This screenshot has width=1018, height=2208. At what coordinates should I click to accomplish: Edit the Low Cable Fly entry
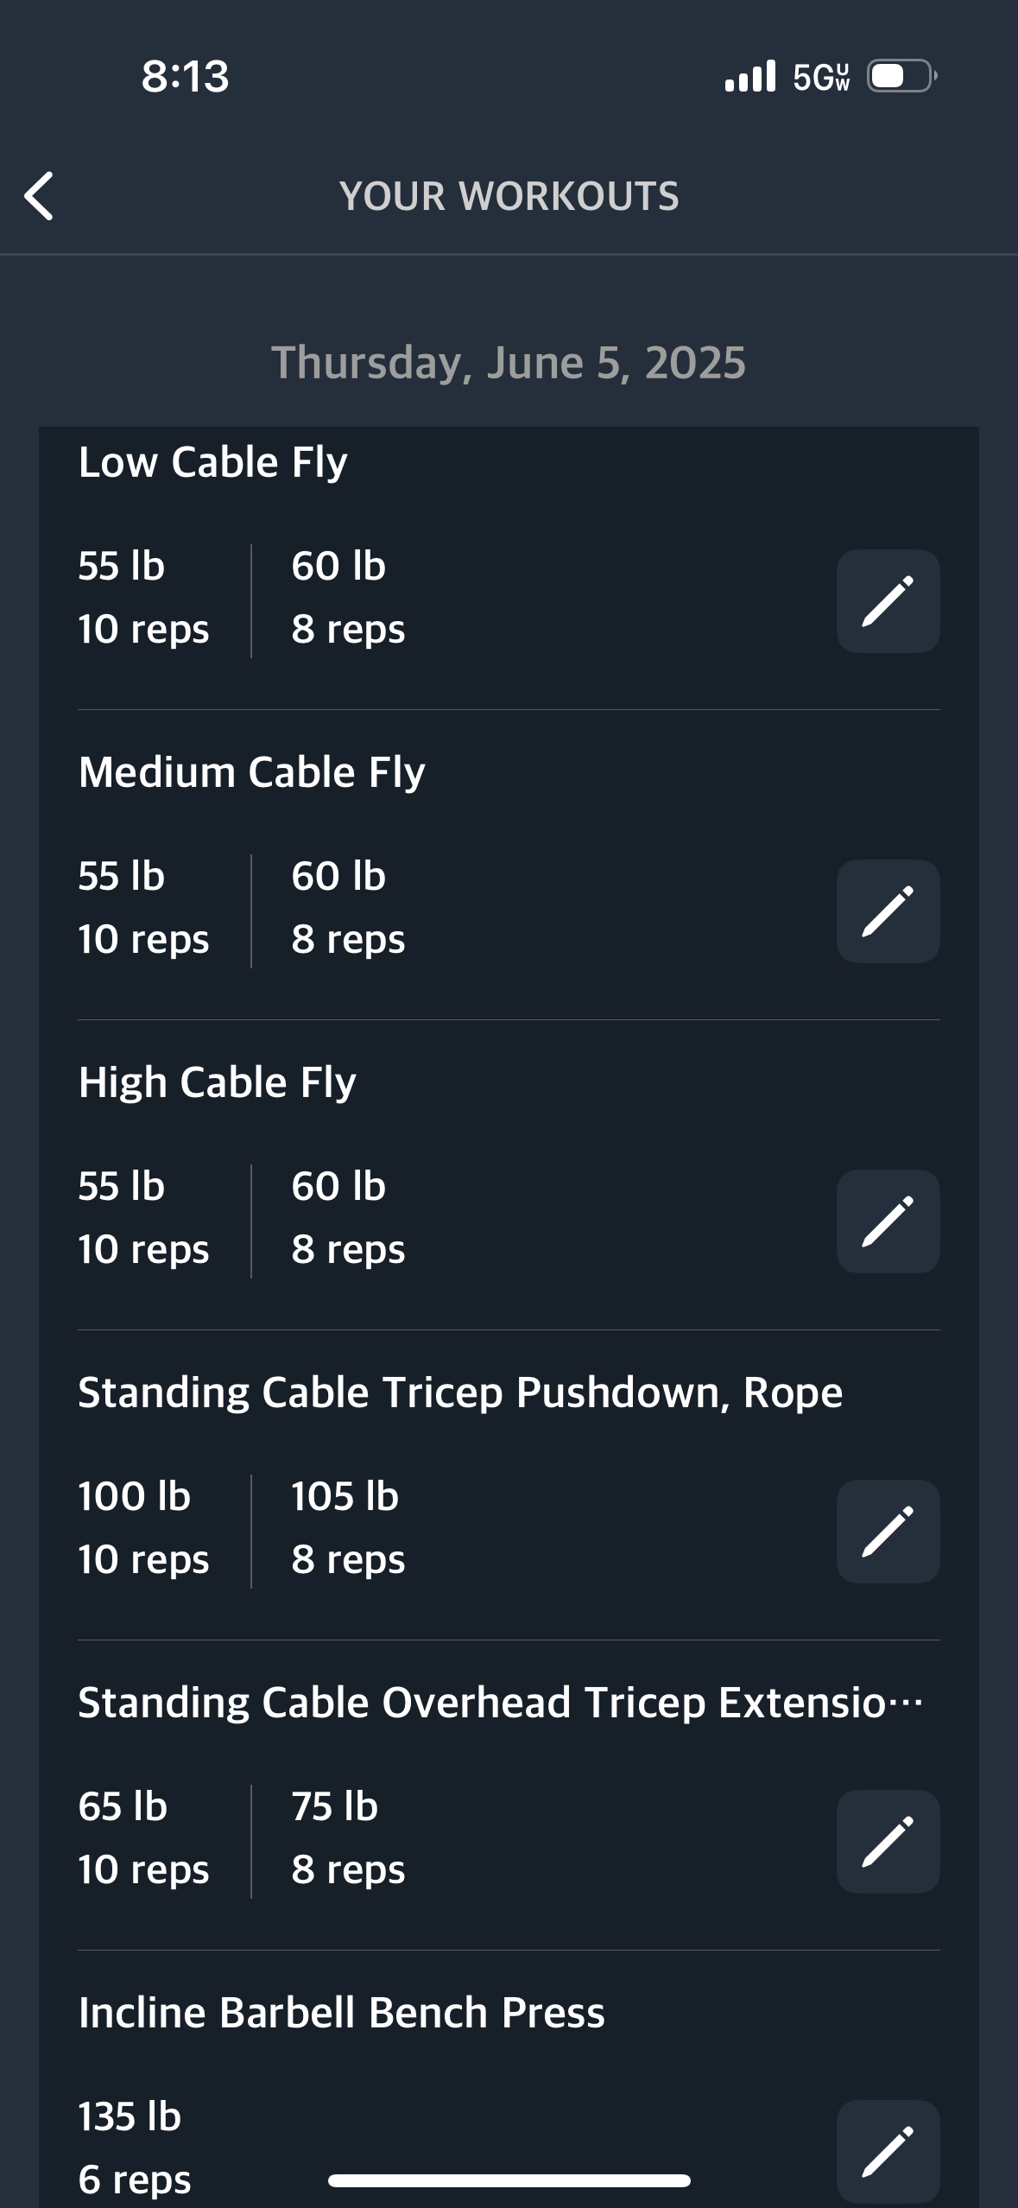(x=888, y=601)
